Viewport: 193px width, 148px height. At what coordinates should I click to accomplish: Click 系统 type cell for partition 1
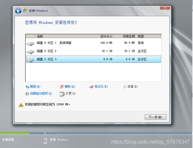pos(141,43)
